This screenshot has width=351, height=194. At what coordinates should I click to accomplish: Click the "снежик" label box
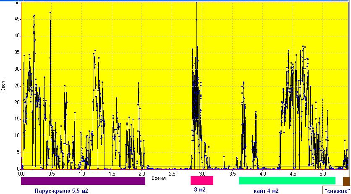337,191
